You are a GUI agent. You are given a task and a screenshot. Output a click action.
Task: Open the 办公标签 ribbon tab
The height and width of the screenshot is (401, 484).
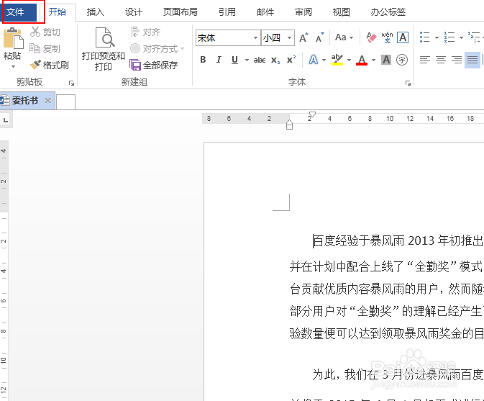(388, 12)
